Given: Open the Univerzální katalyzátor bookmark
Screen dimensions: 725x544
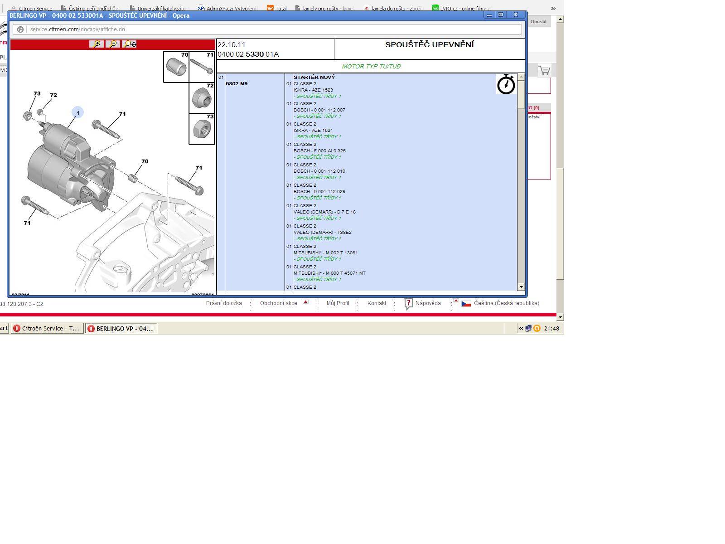Looking at the screenshot, I should (x=158, y=8).
